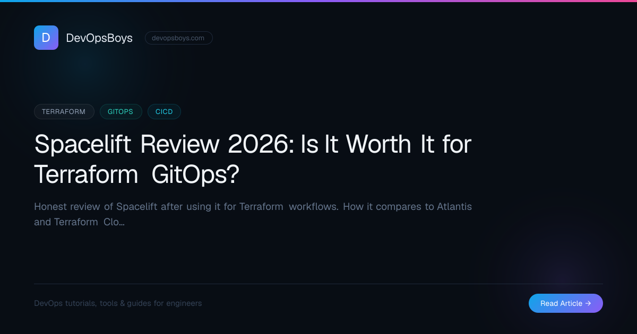Image resolution: width=637 pixels, height=334 pixels.
Task: Click the DevOpsBoys 'D' logo icon
Action: coord(46,38)
